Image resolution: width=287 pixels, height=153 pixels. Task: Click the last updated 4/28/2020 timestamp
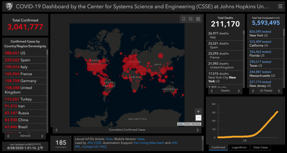coord(25,148)
